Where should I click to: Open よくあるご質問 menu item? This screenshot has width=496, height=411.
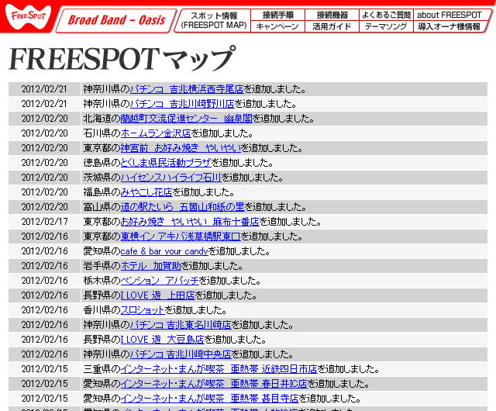[386, 15]
